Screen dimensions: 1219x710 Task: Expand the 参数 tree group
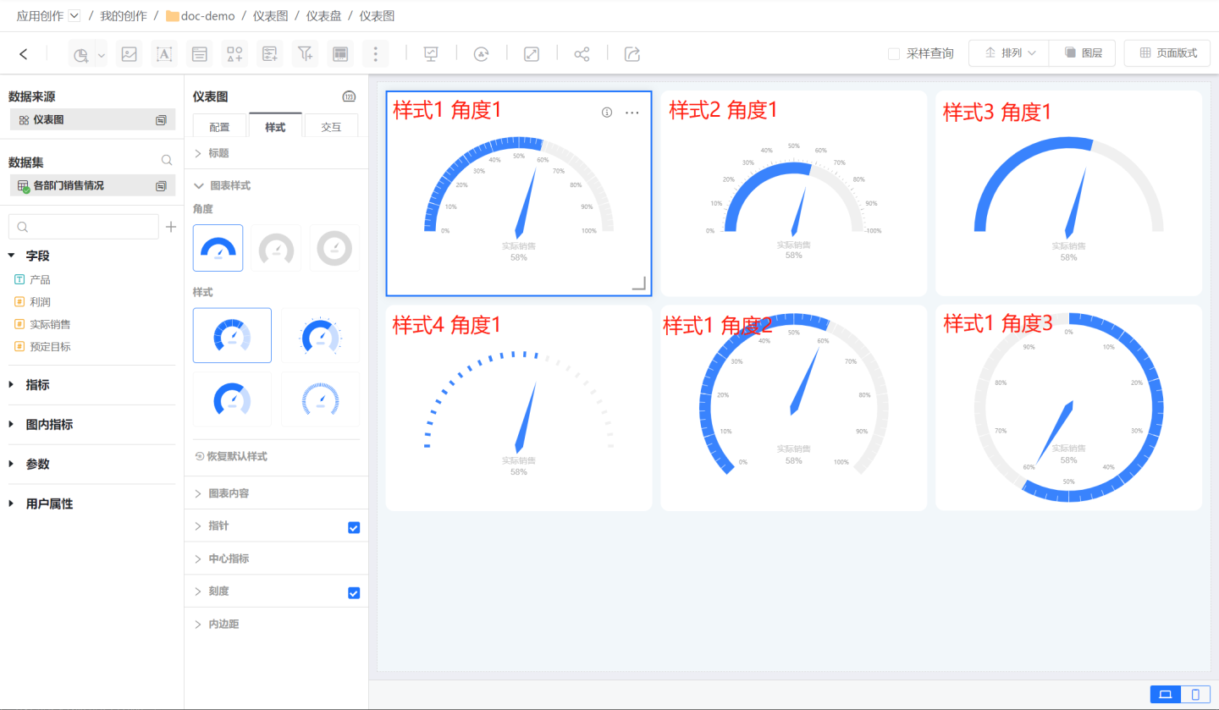(x=12, y=464)
